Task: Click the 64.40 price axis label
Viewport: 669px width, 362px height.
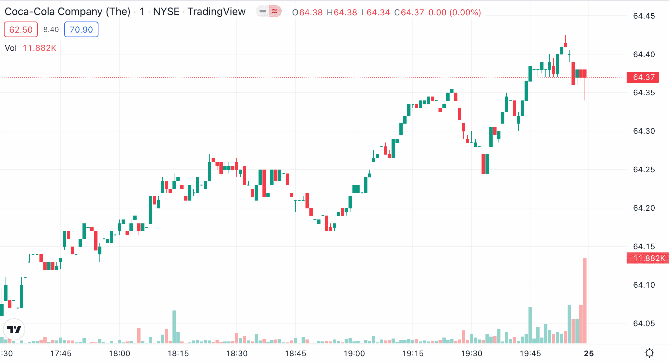Action: click(644, 54)
